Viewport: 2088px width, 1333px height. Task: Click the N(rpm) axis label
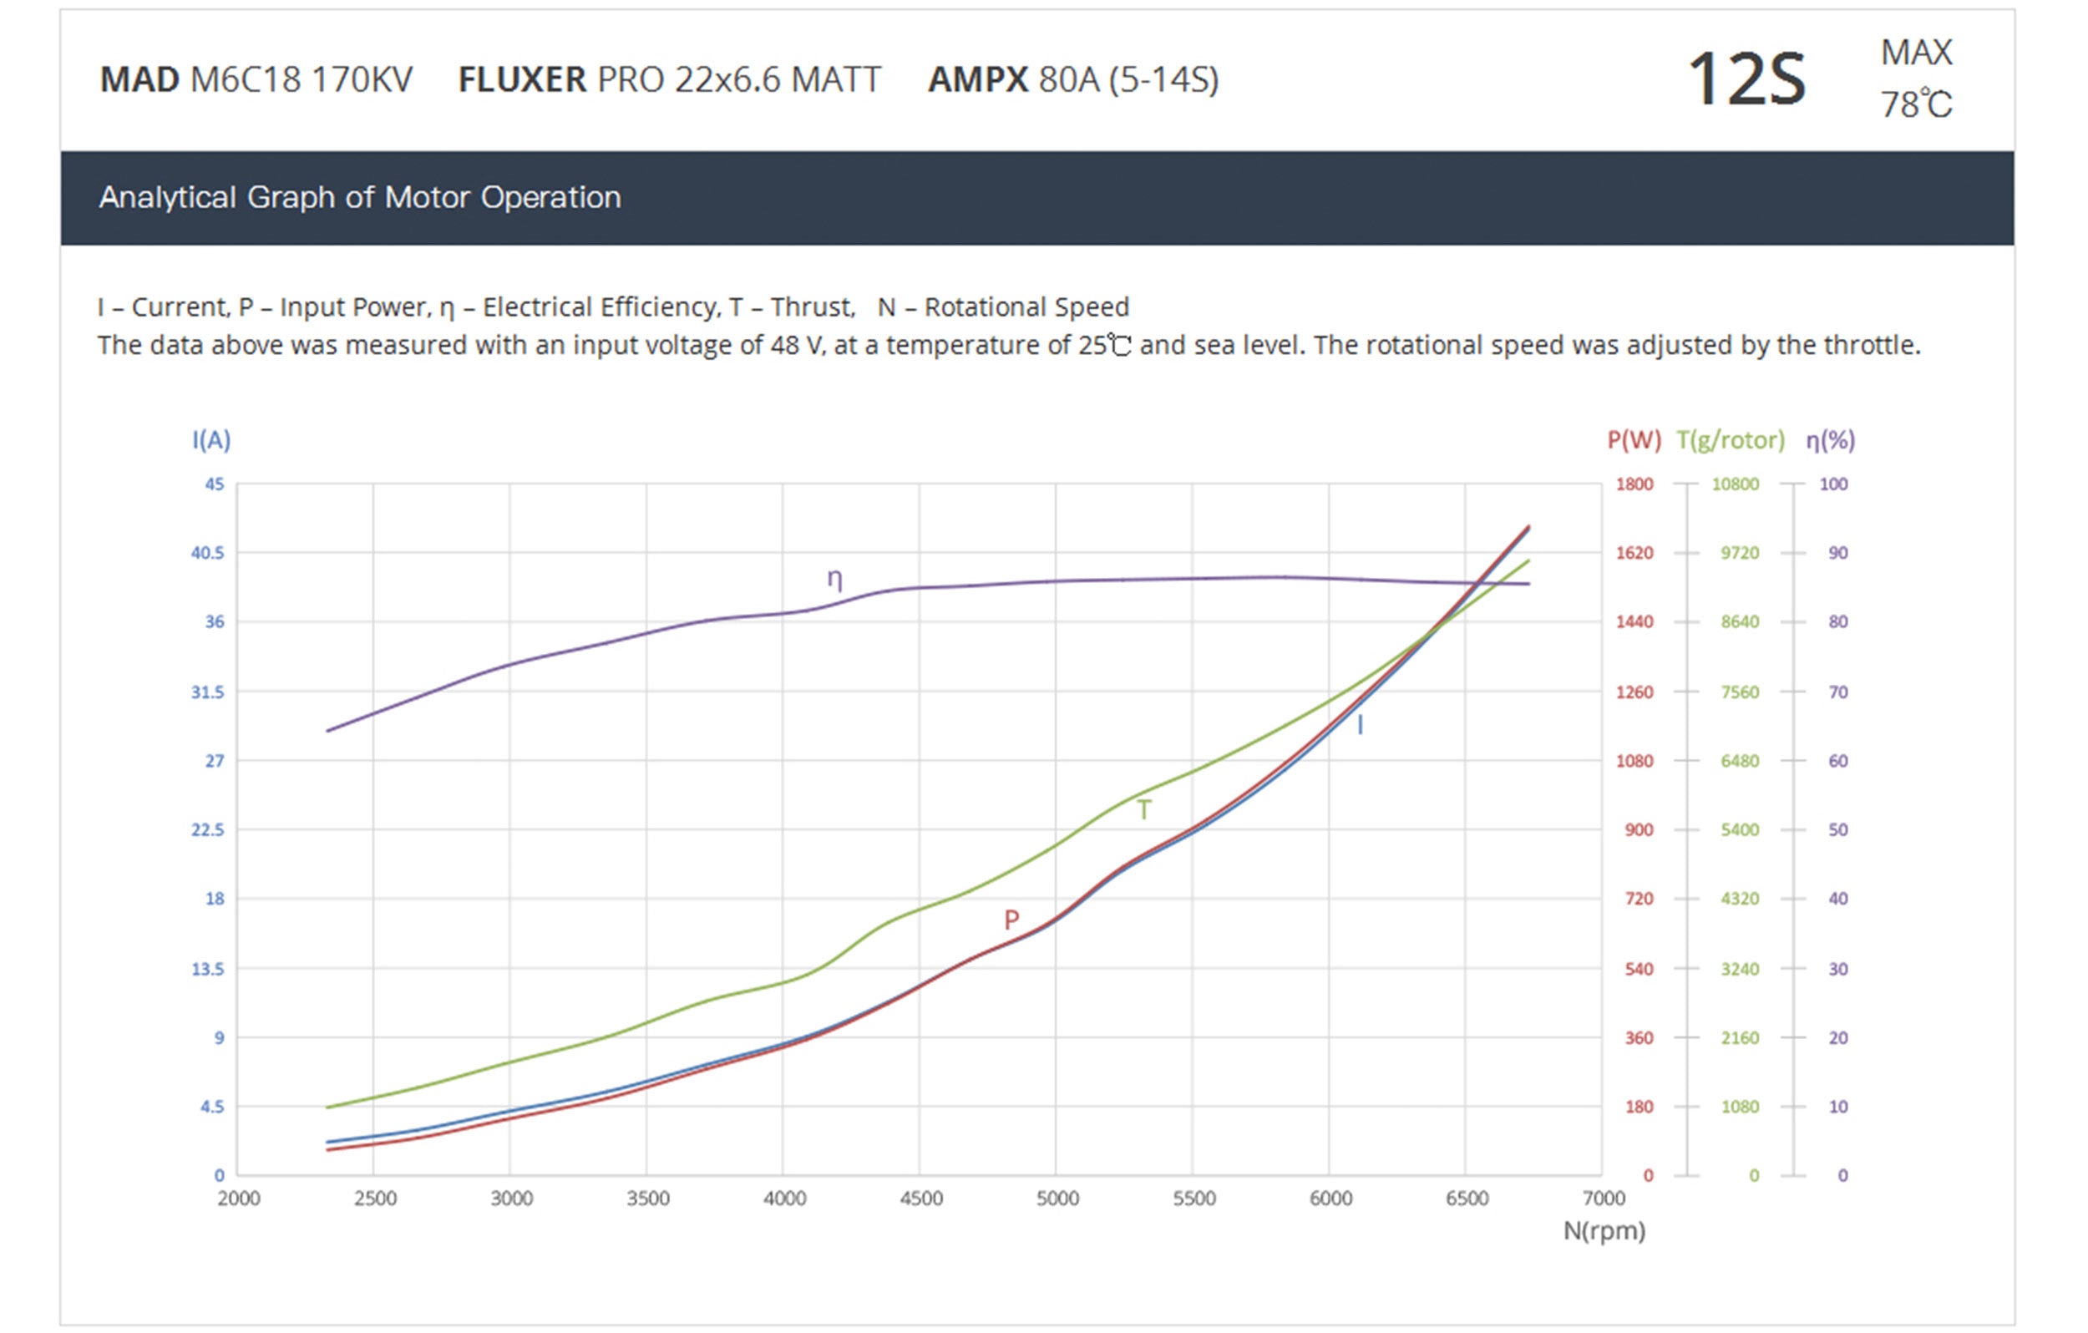tap(1604, 1230)
